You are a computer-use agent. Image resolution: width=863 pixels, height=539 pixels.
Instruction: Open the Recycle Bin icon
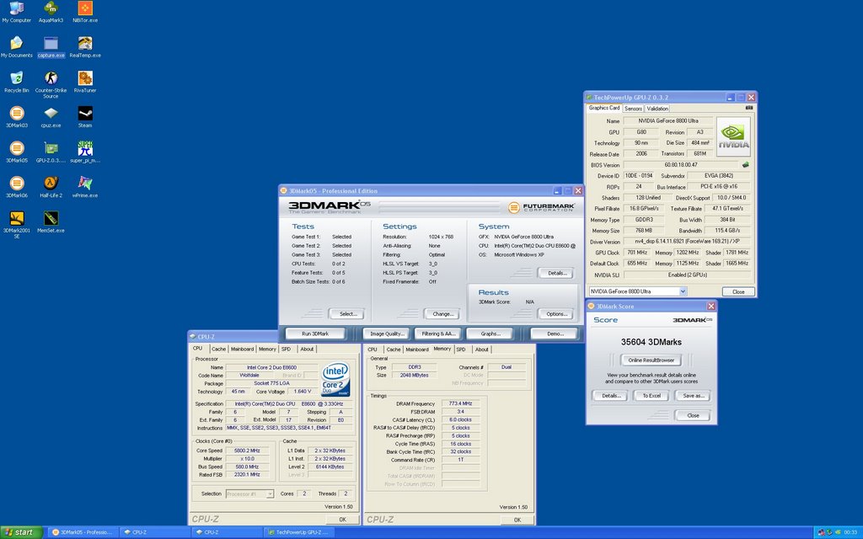[x=17, y=82]
